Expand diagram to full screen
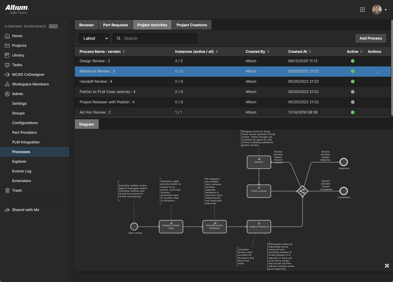 pyautogui.click(x=387, y=266)
